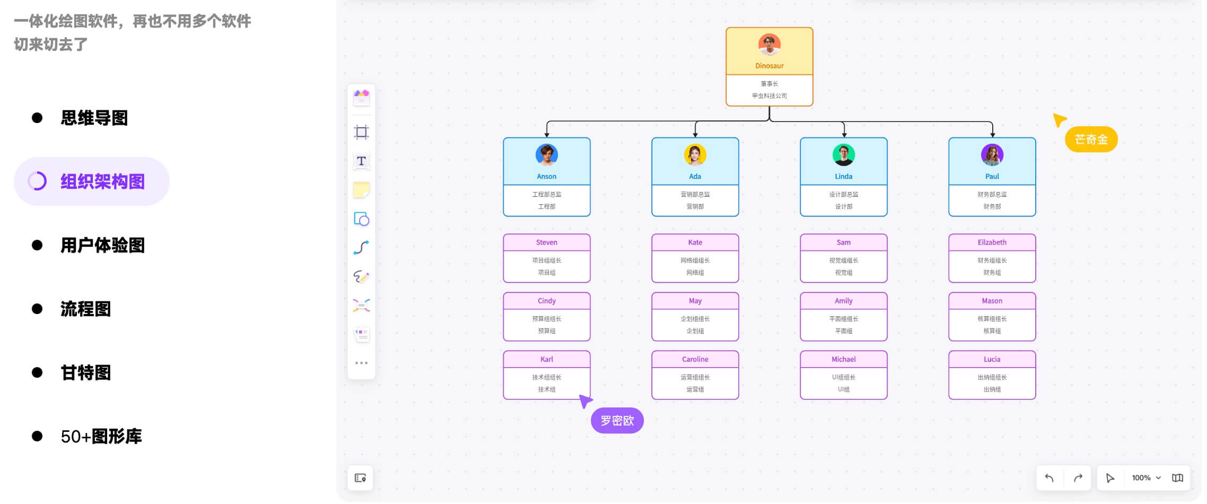Select the 组织架构图 tab
Screen dimensions: 1207x504
[x=92, y=181]
